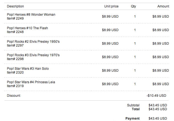Click Item# 2297 text

tap(15, 45)
